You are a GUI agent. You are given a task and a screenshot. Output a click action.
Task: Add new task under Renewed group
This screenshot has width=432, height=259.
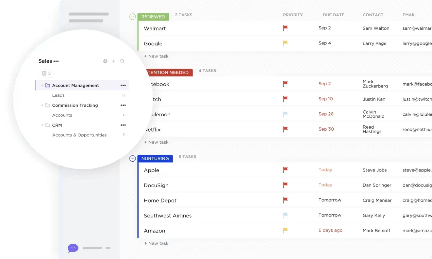[157, 56]
